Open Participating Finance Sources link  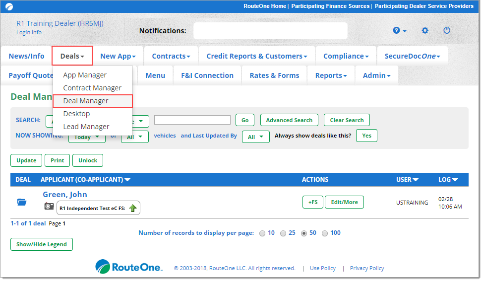point(330,6)
